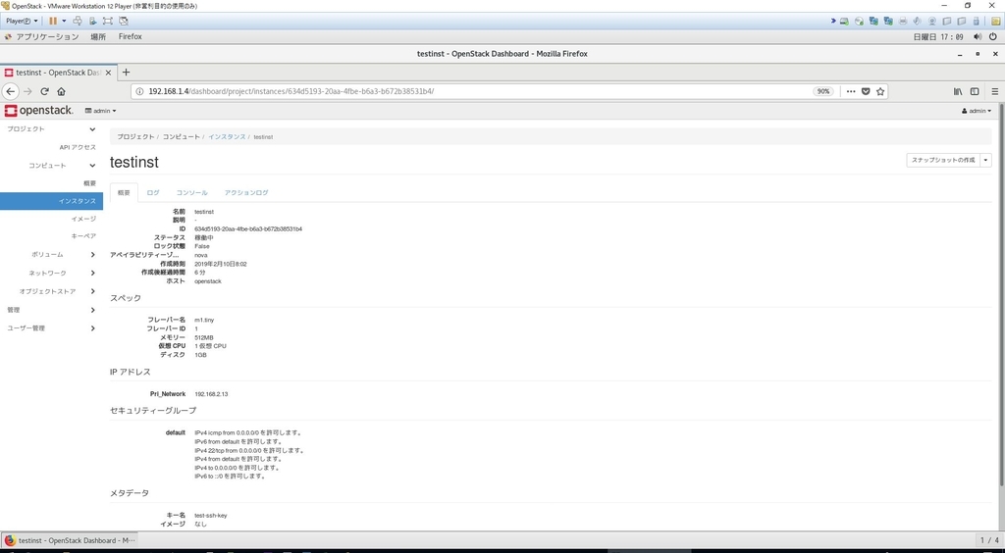Screen dimensions: 1005x553
Task: Open the 場所 menu
Action: tap(98, 37)
